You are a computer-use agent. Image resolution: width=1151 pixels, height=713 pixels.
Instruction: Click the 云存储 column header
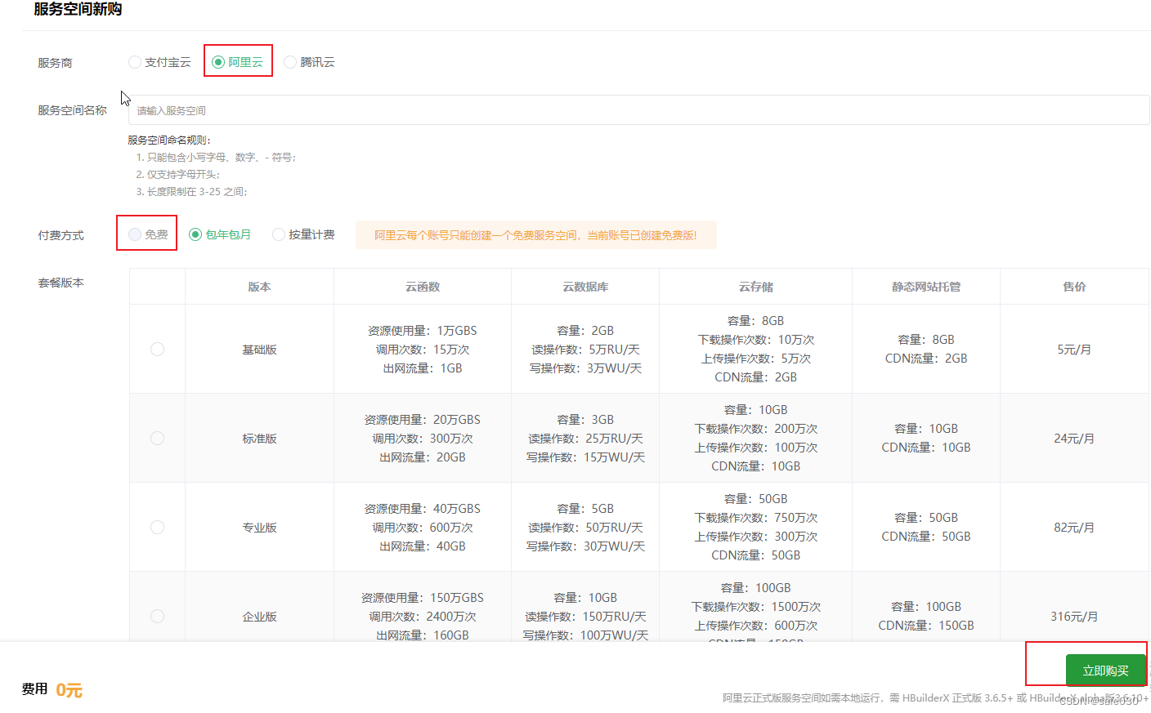click(x=756, y=287)
